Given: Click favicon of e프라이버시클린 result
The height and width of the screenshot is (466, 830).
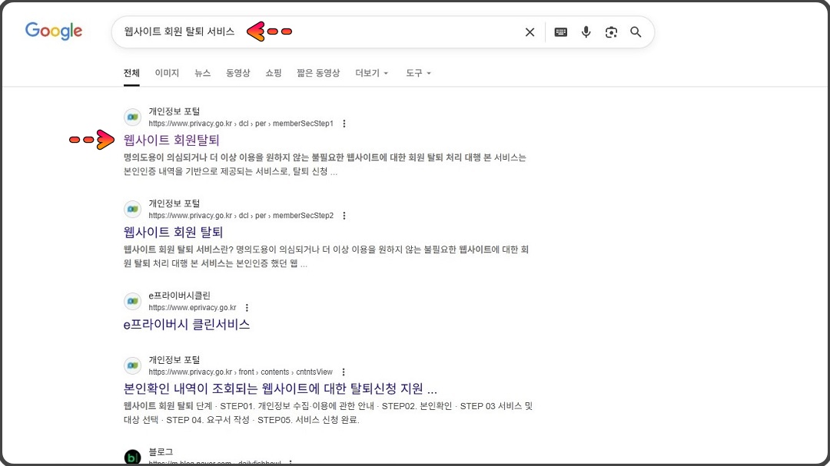Looking at the screenshot, I should pos(132,302).
